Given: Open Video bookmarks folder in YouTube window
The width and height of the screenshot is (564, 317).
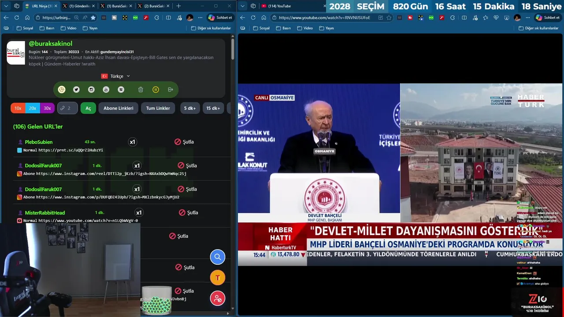Looking at the screenshot, I should (305, 28).
